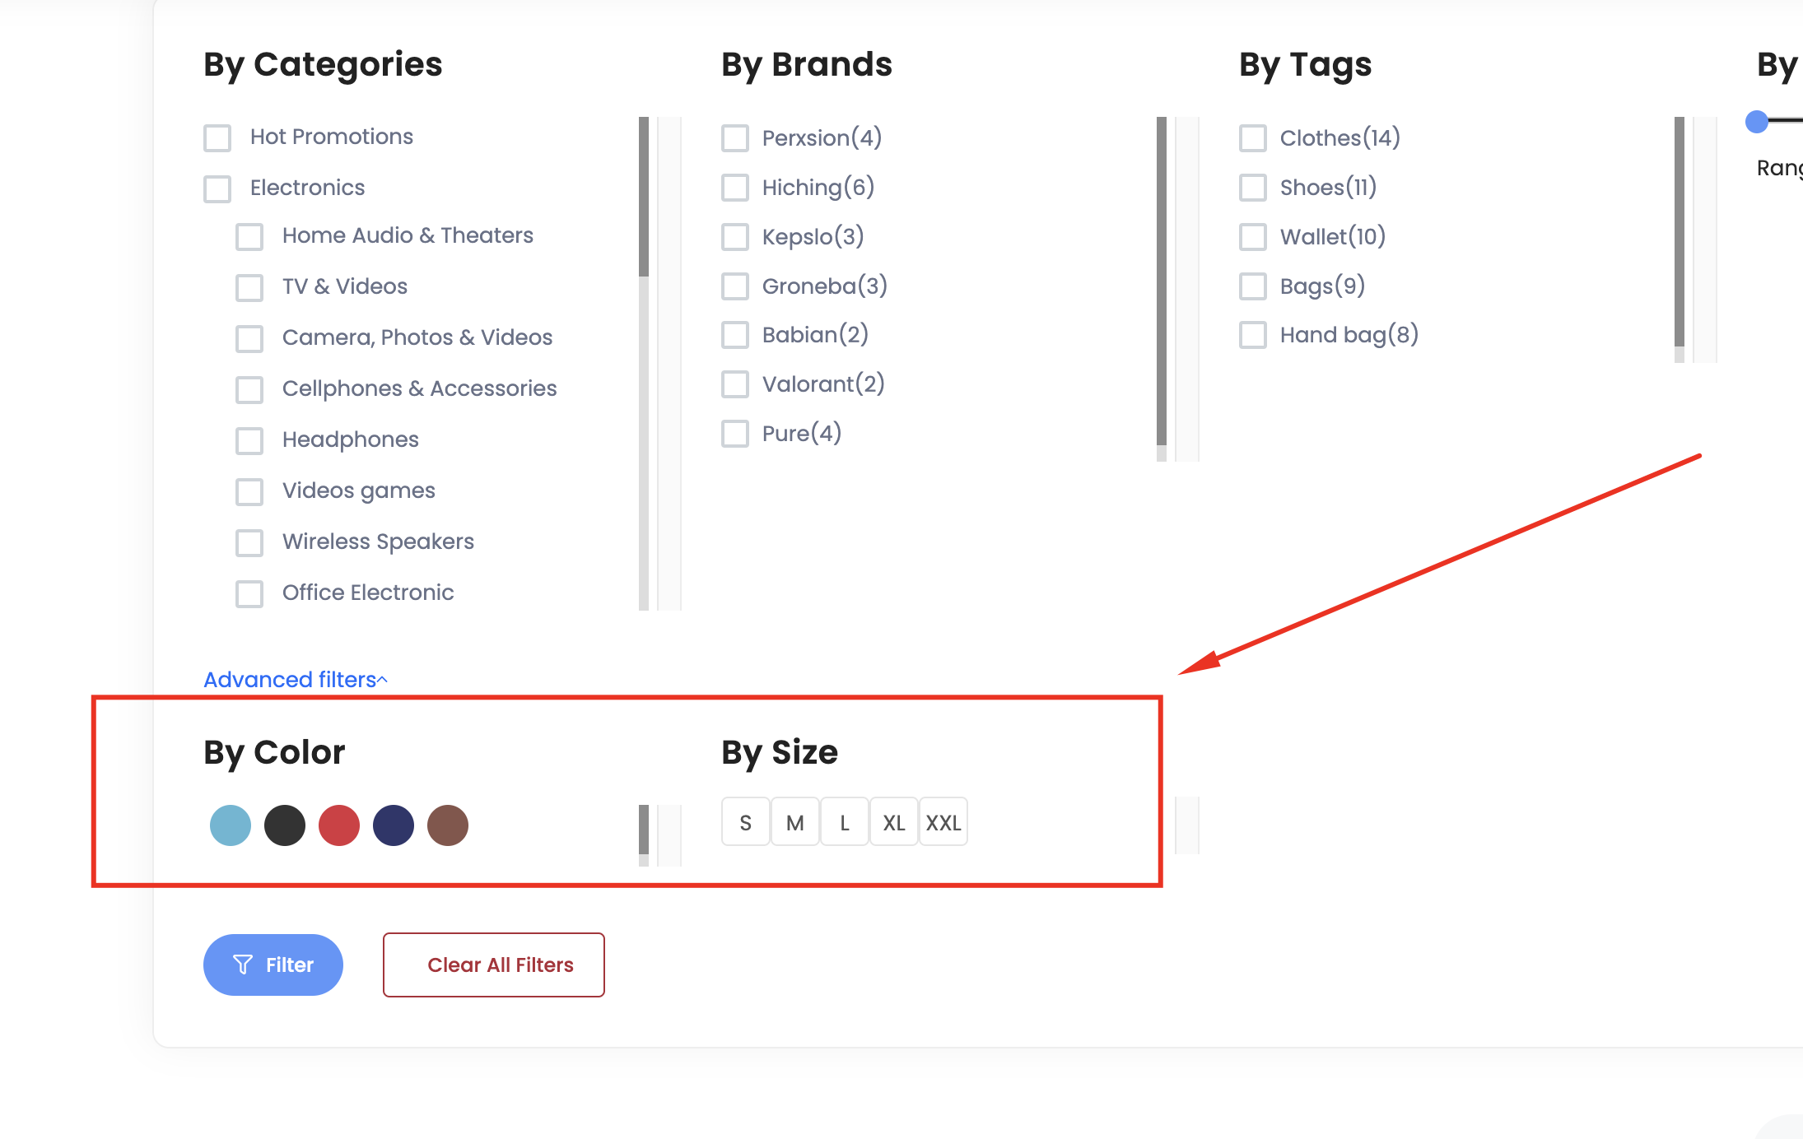
Task: Choose the black color swatch
Action: [285, 825]
